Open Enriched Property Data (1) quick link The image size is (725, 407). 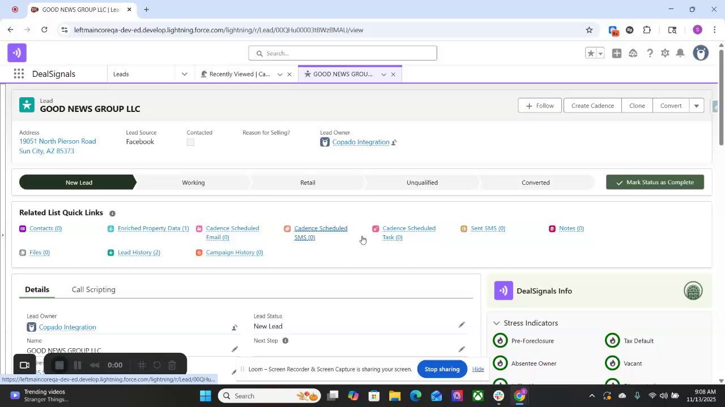tap(153, 228)
